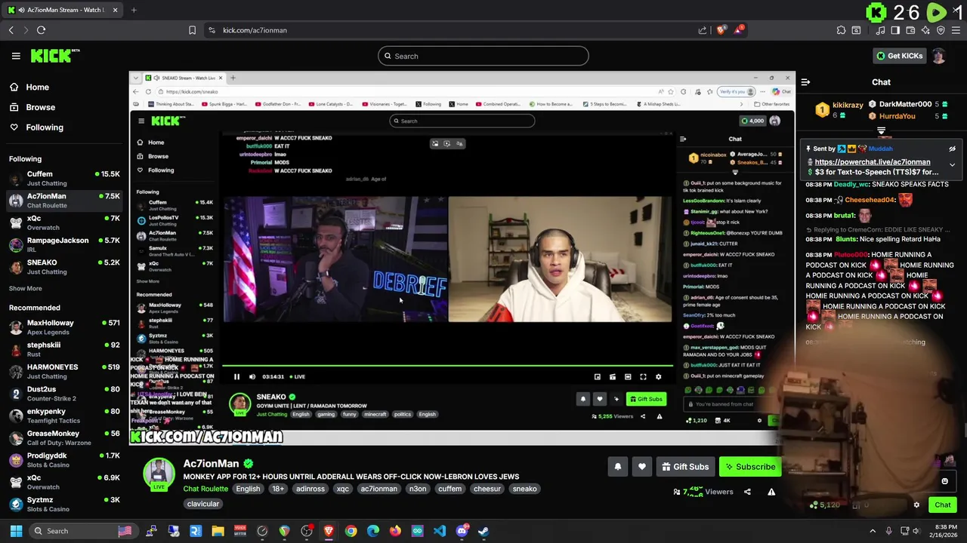
Task: Click the 18+ tag
Action: coord(278,489)
